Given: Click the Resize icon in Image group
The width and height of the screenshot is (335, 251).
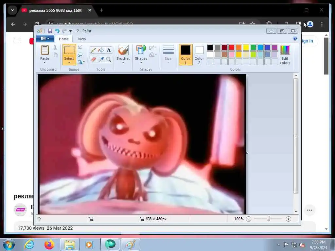Looking at the screenshot, I should click(x=80, y=55).
